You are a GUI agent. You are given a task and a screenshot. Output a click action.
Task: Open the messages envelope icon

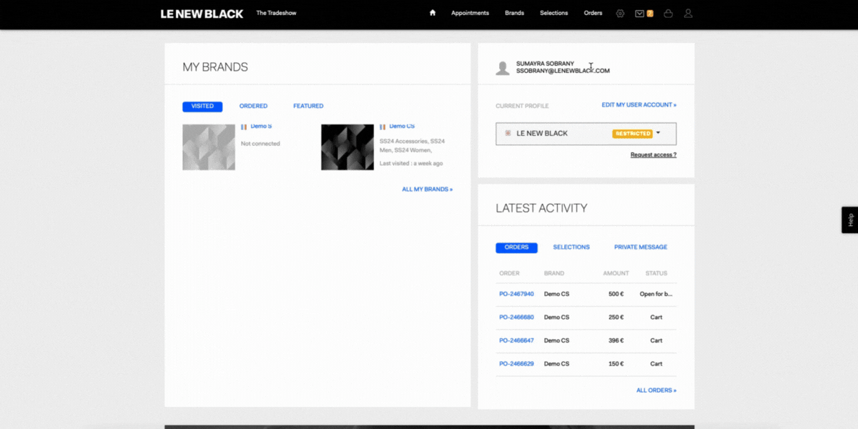coord(640,13)
